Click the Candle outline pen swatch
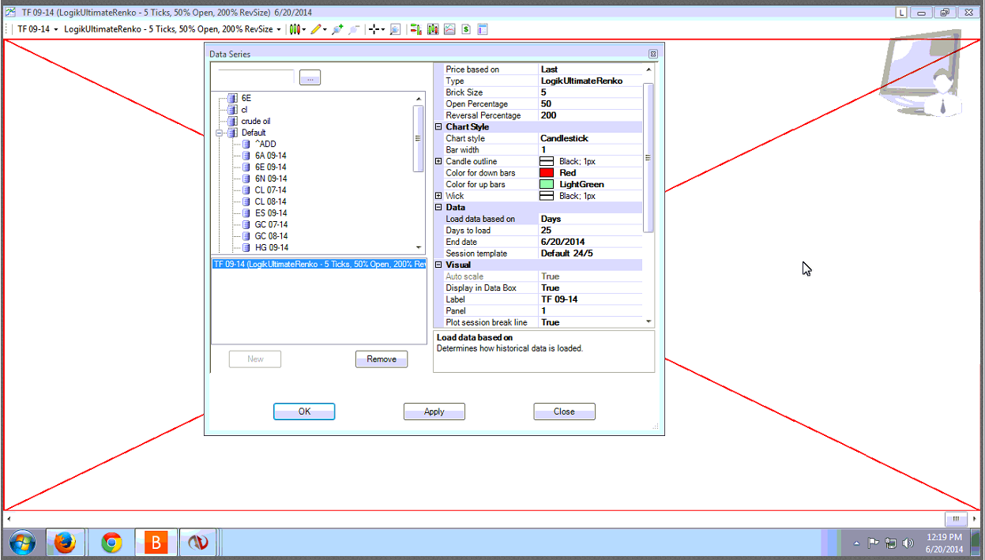Viewport: 985px width, 560px height. click(x=546, y=161)
